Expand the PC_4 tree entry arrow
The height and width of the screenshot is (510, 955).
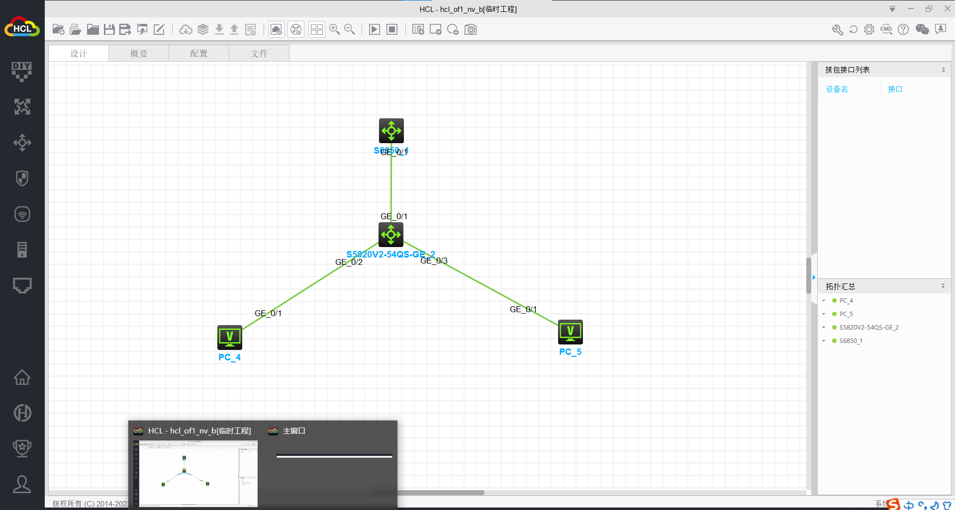pos(824,301)
